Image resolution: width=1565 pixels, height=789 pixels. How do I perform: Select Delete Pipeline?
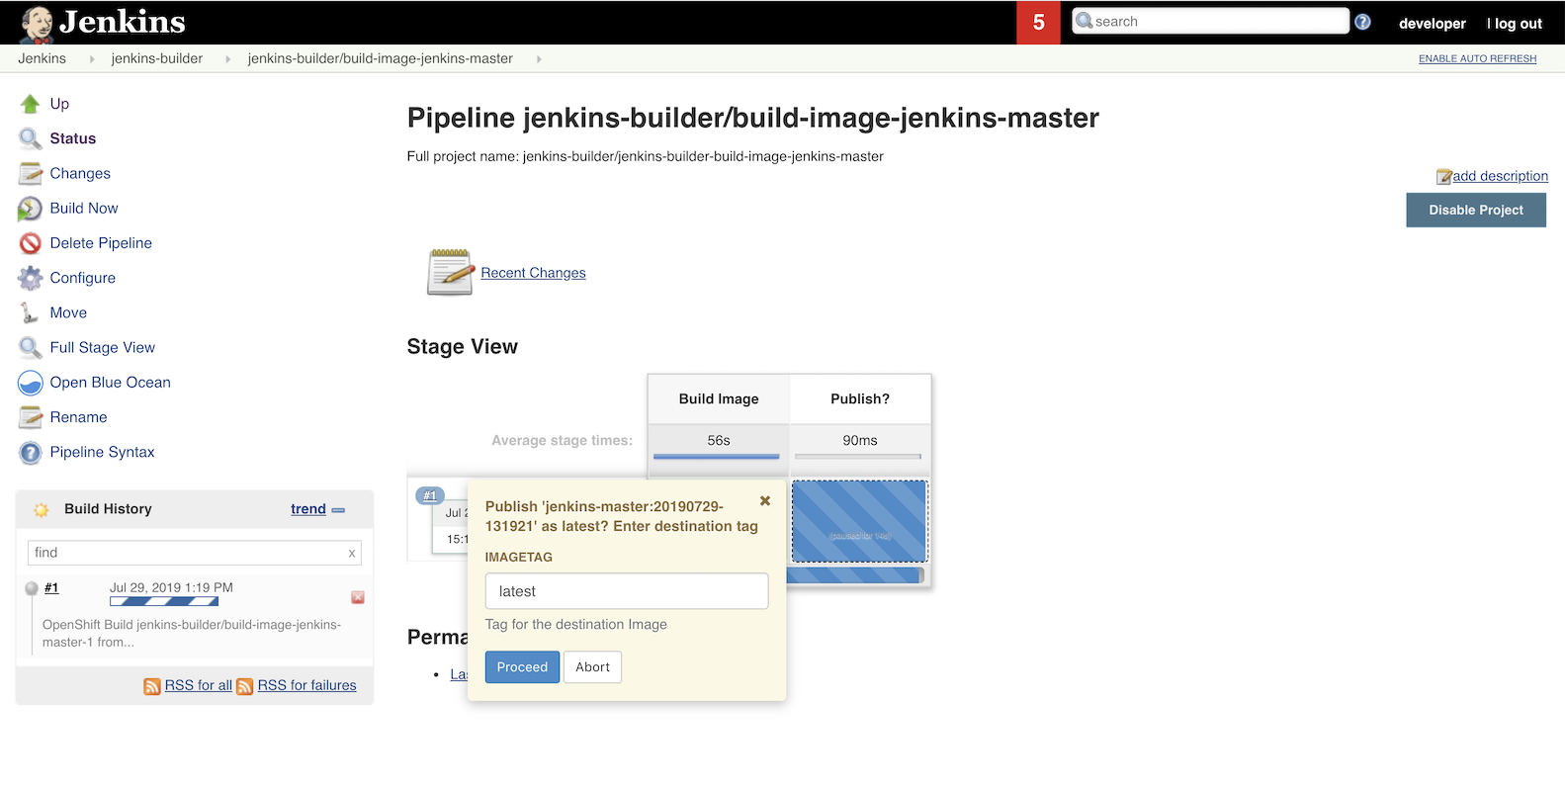click(x=101, y=243)
